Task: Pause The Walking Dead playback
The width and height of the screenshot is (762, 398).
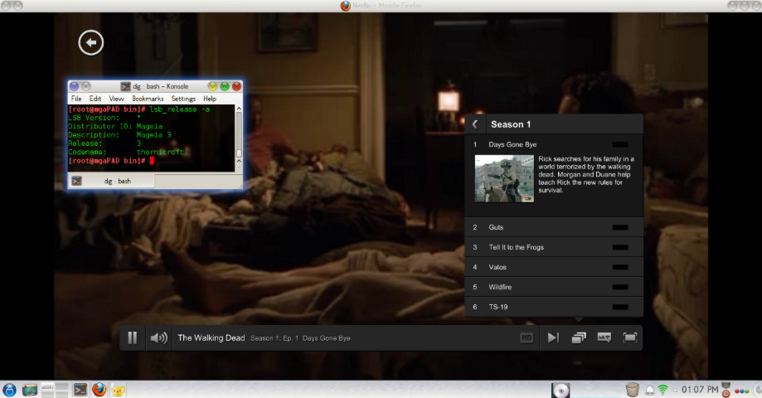Action: click(132, 337)
